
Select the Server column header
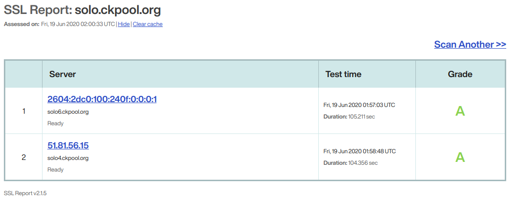click(x=62, y=74)
